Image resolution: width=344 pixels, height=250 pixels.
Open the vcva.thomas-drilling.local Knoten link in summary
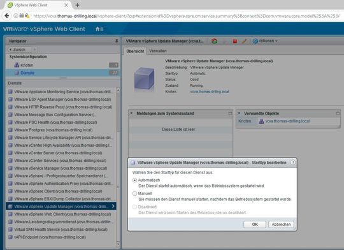pos(210,92)
